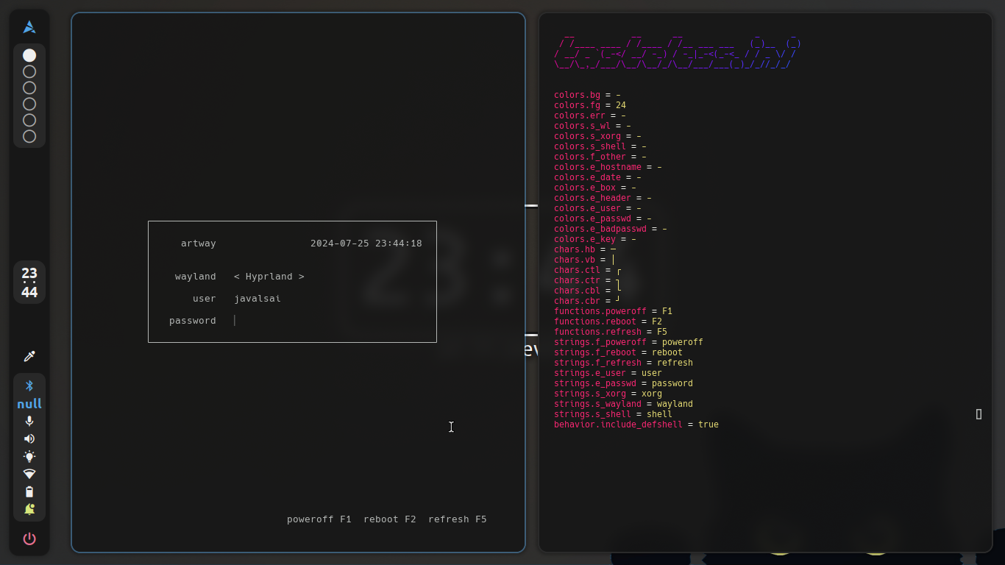Activate the color picker eyedropper icon
The height and width of the screenshot is (565, 1005).
29,356
